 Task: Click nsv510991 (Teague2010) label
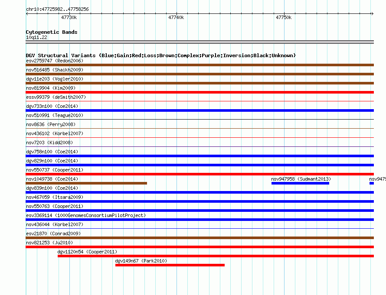click(x=55, y=115)
